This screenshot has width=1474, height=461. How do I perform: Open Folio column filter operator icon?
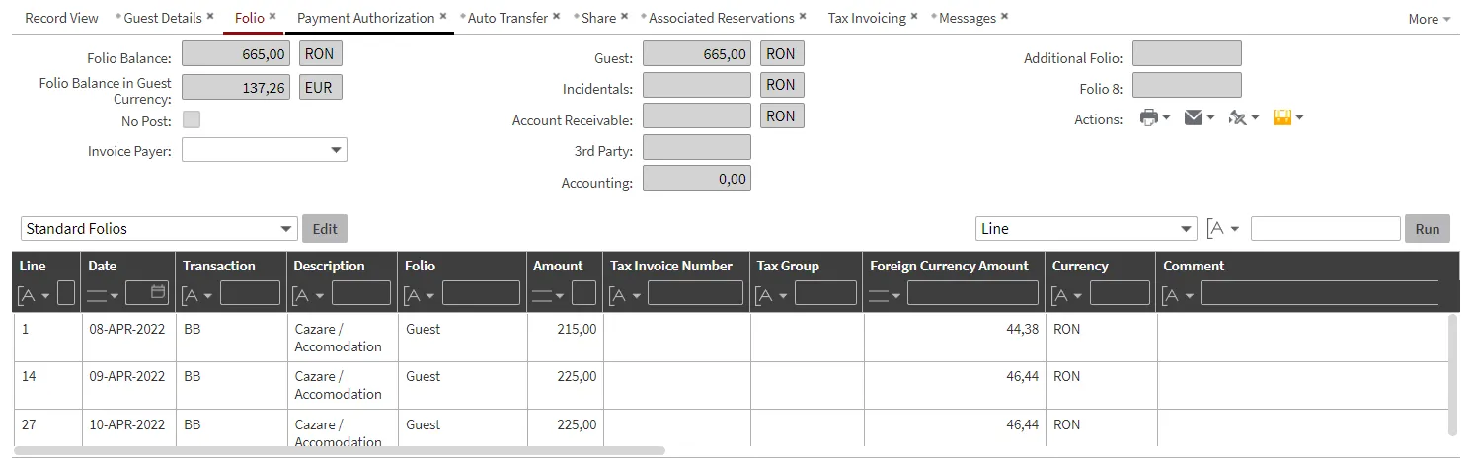[x=421, y=294]
